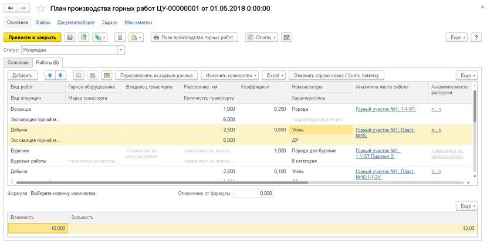Image resolution: width=487 pixels, height=244 pixels.
Task: Navigate back with the left arrow
Action: tap(11, 8)
